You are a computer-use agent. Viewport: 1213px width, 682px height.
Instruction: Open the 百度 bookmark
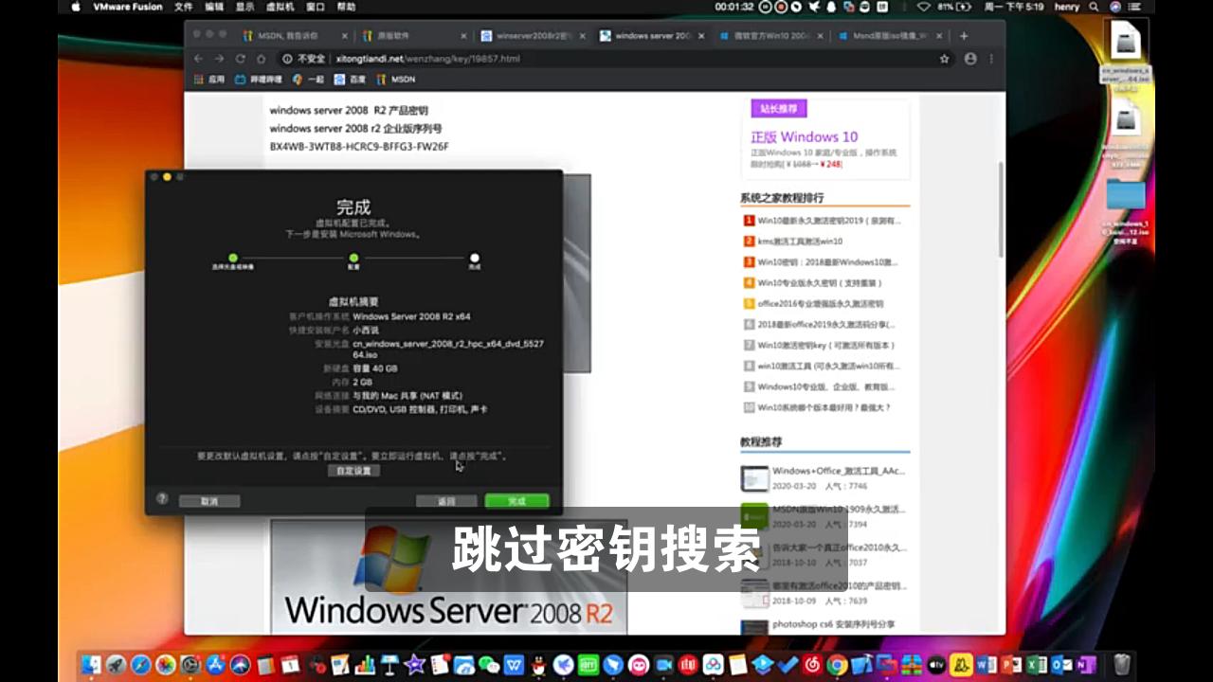[x=351, y=80]
